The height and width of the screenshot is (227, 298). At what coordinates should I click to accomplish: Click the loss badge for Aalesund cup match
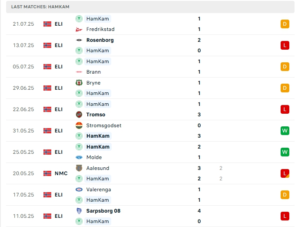click(x=285, y=173)
